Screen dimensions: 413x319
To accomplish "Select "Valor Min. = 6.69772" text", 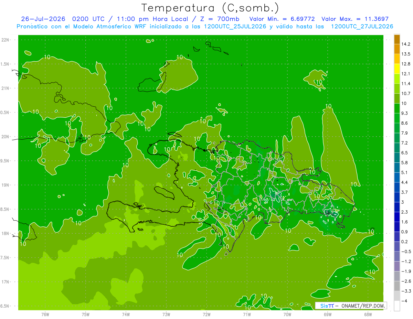I will point(282,19).
